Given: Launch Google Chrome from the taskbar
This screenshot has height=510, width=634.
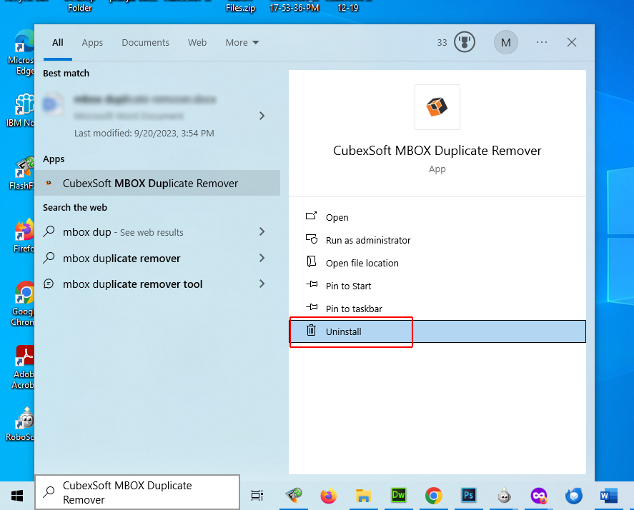Looking at the screenshot, I should coord(433,496).
